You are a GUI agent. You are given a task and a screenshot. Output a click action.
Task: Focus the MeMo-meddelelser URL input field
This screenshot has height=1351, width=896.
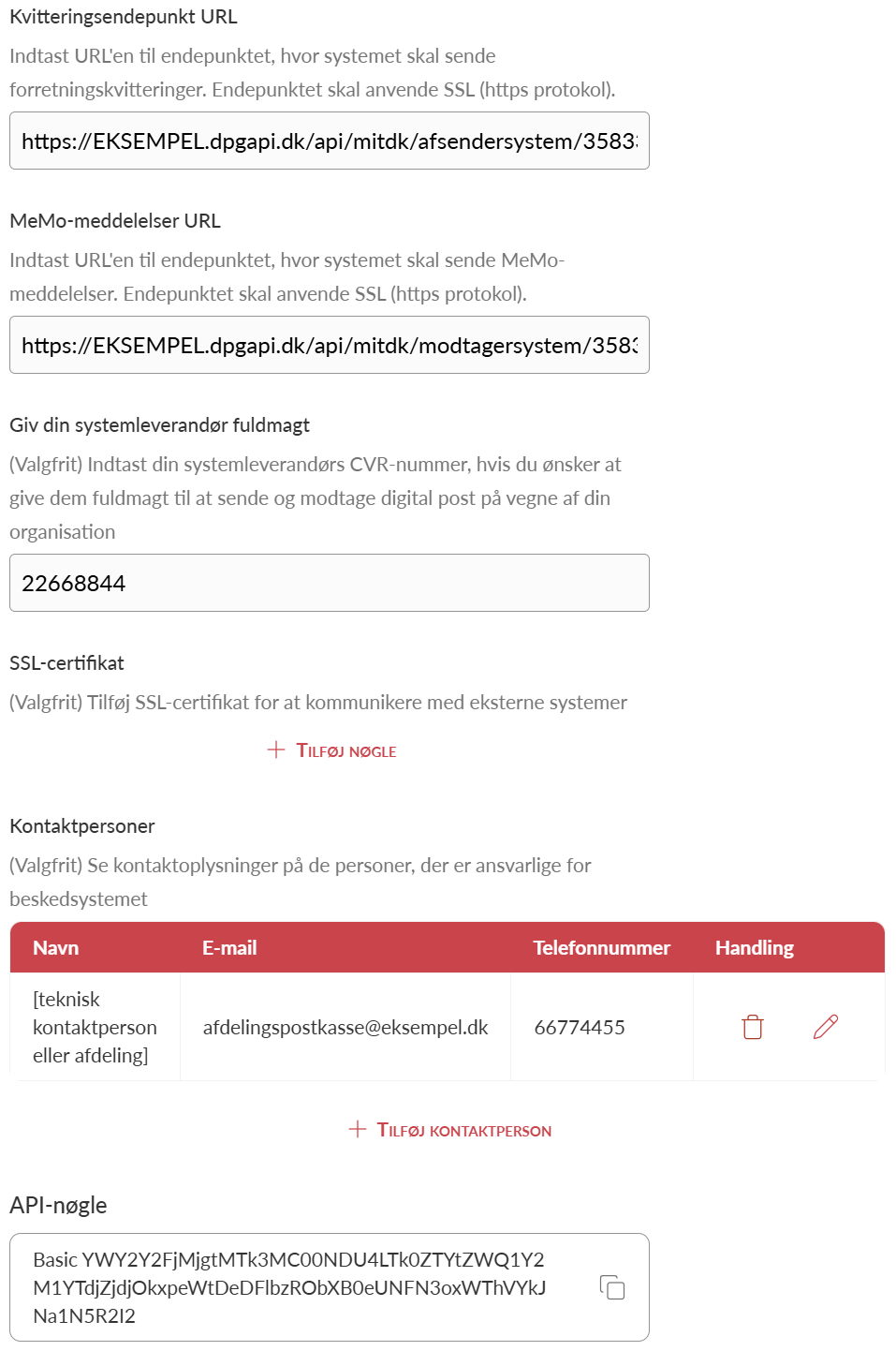point(329,346)
